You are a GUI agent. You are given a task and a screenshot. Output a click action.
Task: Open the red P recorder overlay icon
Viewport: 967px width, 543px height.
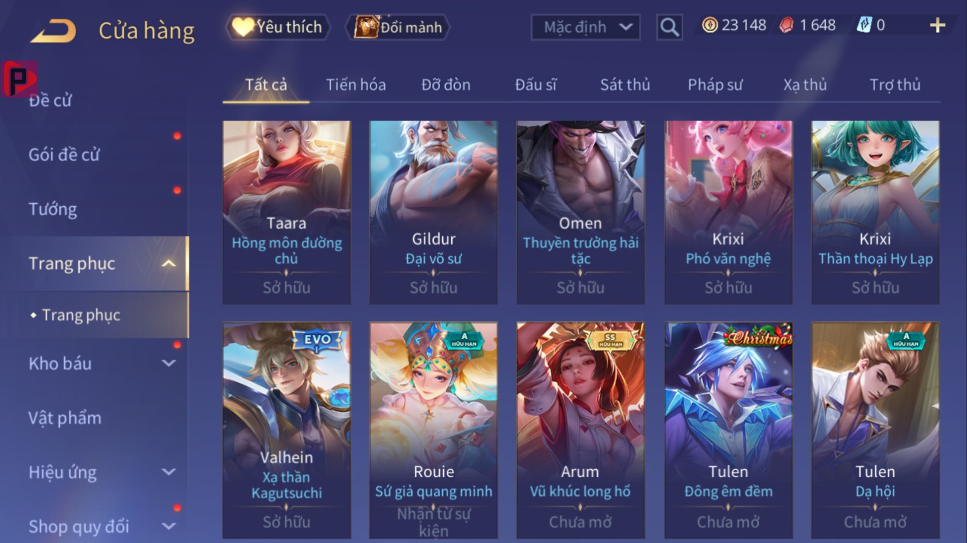point(19,79)
